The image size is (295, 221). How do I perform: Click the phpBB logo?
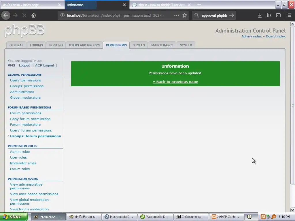pyautogui.click(x=24, y=31)
